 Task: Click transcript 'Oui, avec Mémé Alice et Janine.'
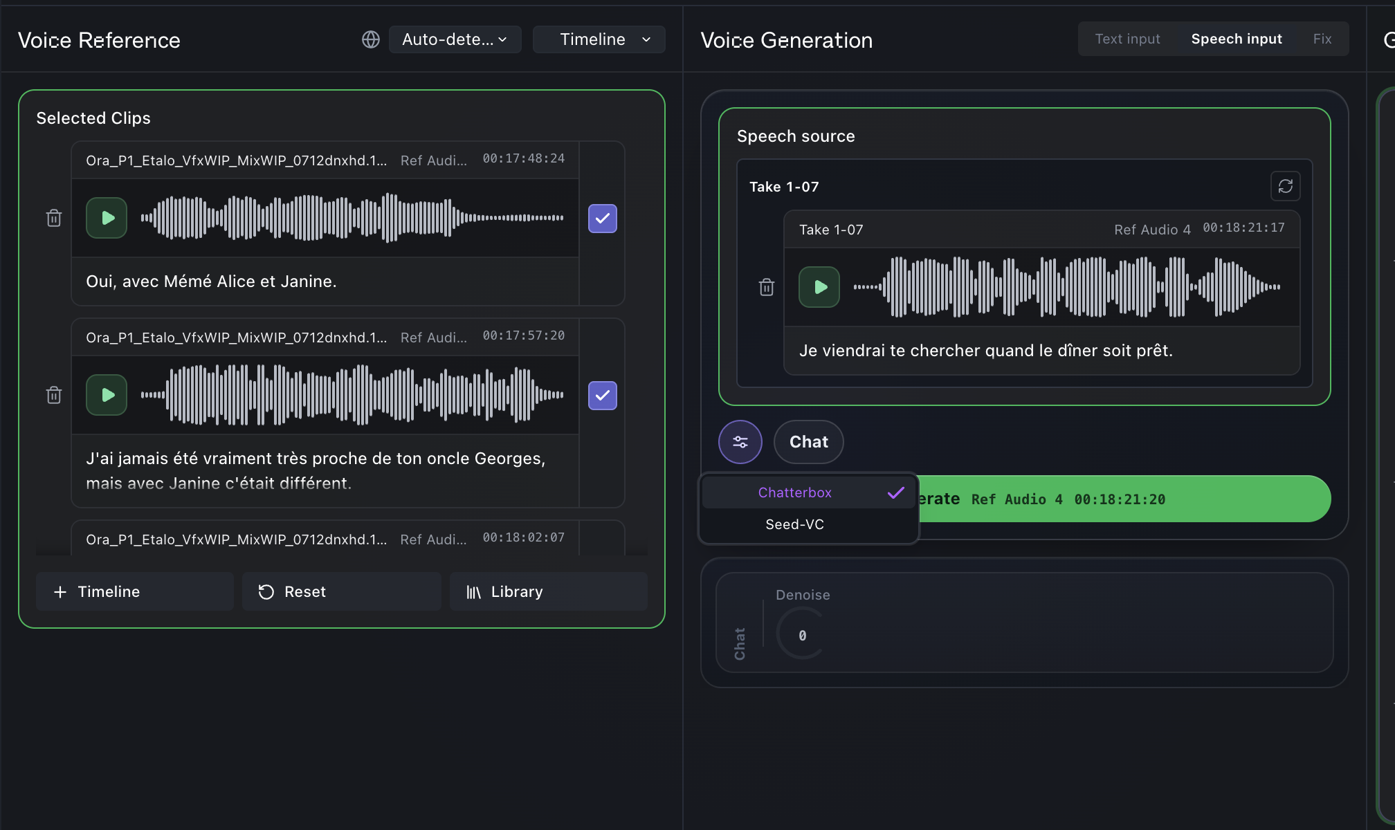tap(211, 282)
